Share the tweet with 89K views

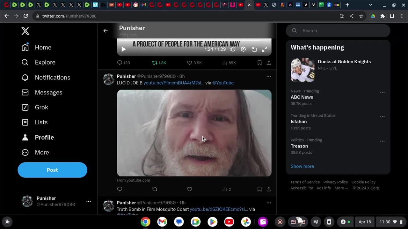tap(269, 63)
